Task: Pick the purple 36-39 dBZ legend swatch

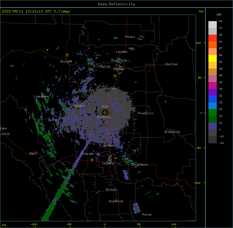Action: [x=212, y=92]
